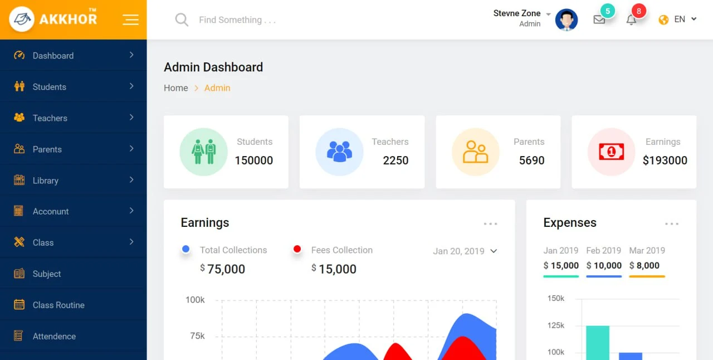Open the EN language dropdown
The height and width of the screenshot is (360, 713).
pos(685,20)
